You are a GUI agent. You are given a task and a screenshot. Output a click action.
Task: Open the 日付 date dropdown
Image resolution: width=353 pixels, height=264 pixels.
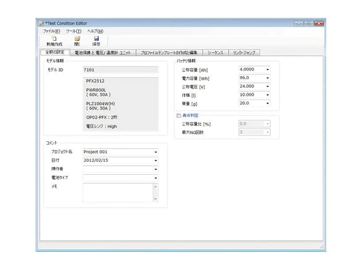[155, 160]
